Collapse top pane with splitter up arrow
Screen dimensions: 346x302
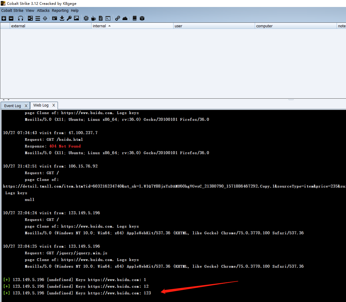4,100
